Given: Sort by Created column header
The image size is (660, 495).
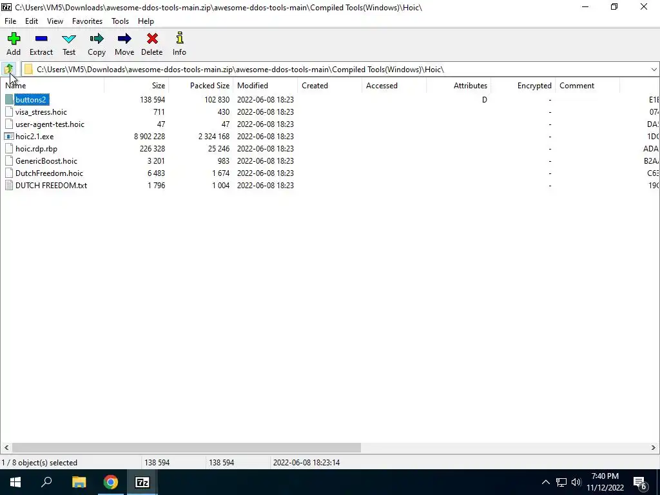Looking at the screenshot, I should point(329,86).
